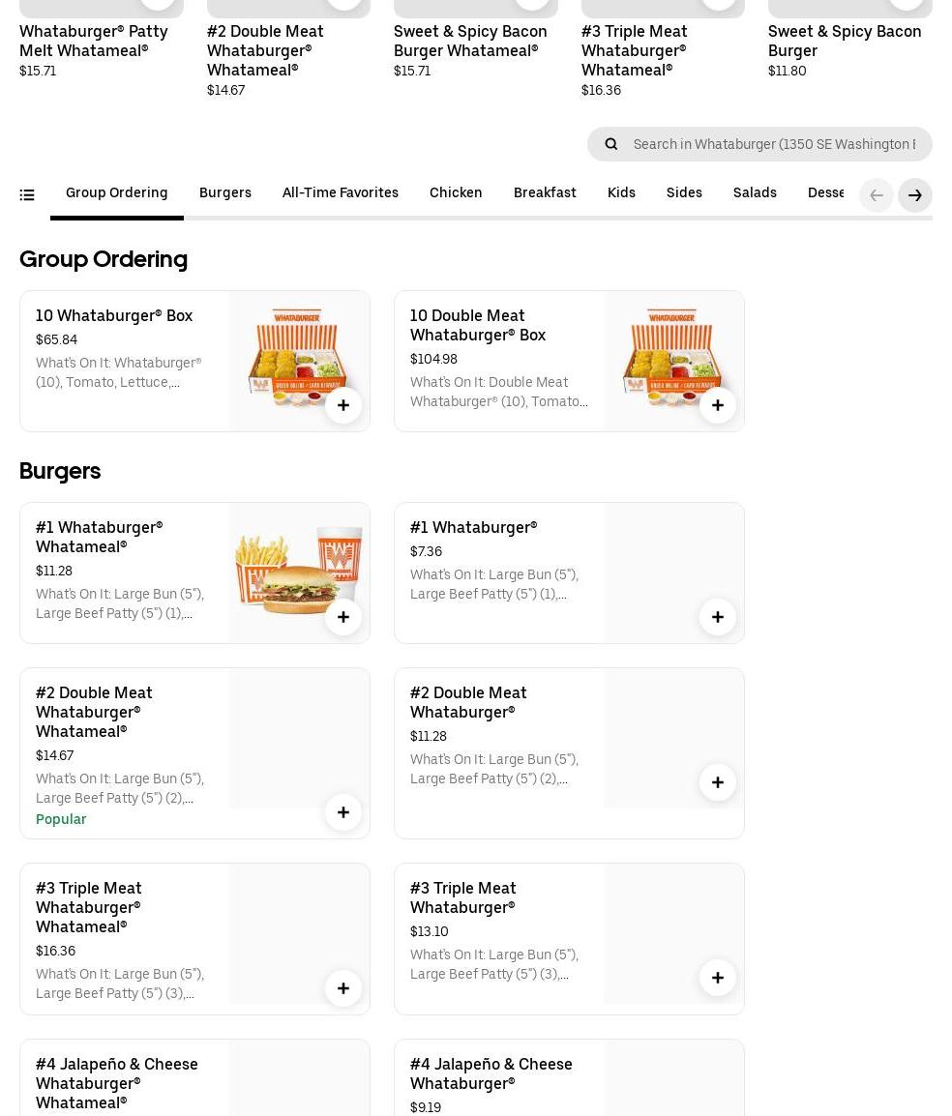The image size is (952, 1116).
Task: Add #1 Whataburger Whatameal to cart
Action: 343,617
